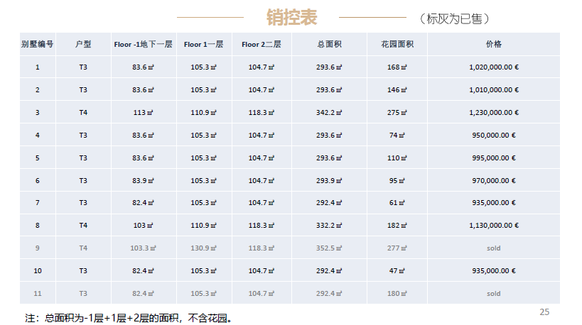This screenshot has height=325, width=582.
Task: Click garden area 168 ㎡ cell
Action: click(x=397, y=67)
